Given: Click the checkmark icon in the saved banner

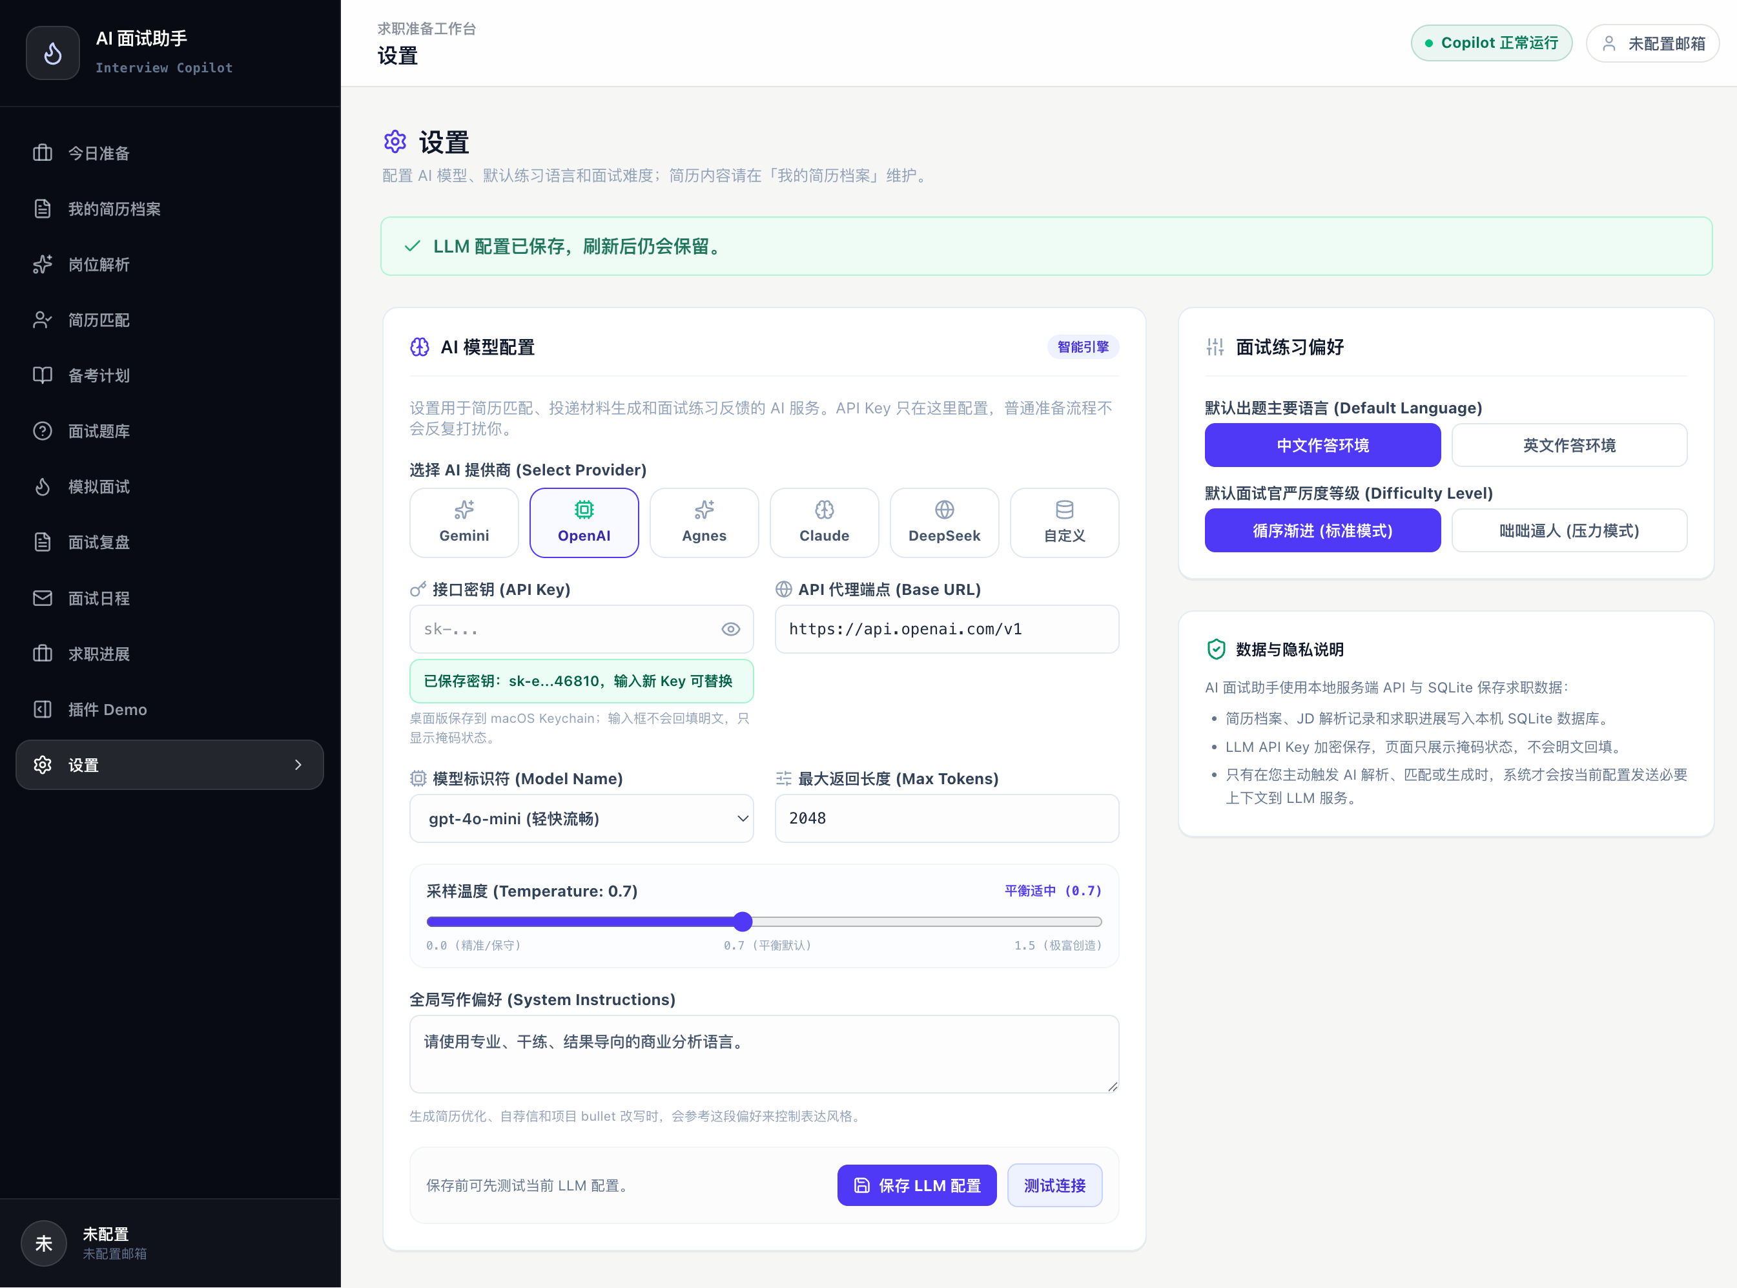Looking at the screenshot, I should pyautogui.click(x=413, y=246).
